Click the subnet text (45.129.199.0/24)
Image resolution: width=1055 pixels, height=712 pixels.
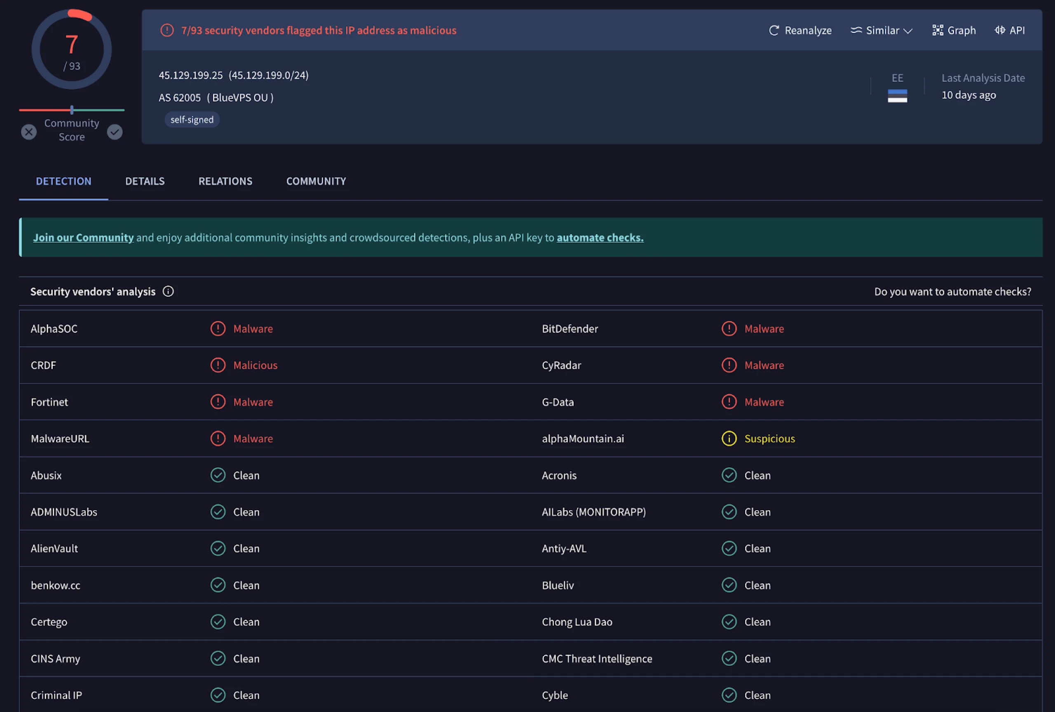(x=268, y=75)
